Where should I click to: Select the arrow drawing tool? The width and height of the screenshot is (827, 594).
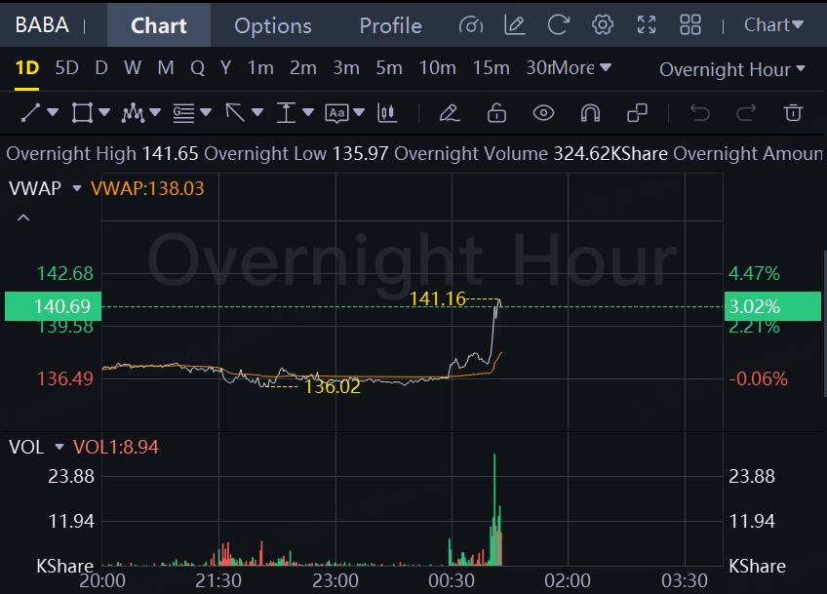[235, 113]
